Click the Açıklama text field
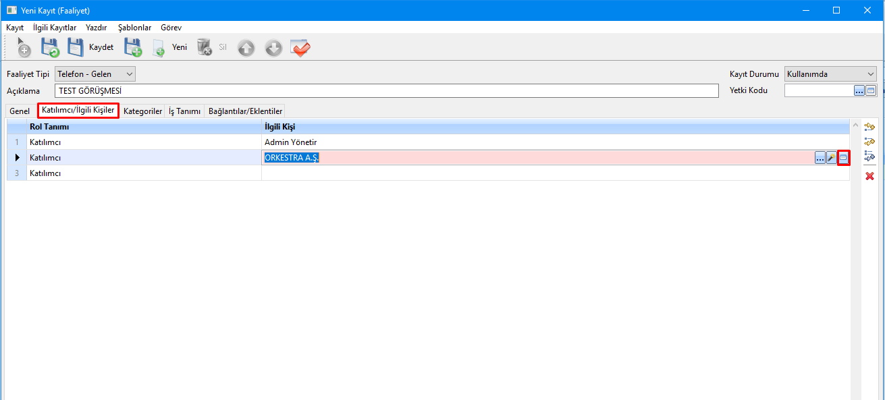The image size is (885, 400). [x=387, y=90]
